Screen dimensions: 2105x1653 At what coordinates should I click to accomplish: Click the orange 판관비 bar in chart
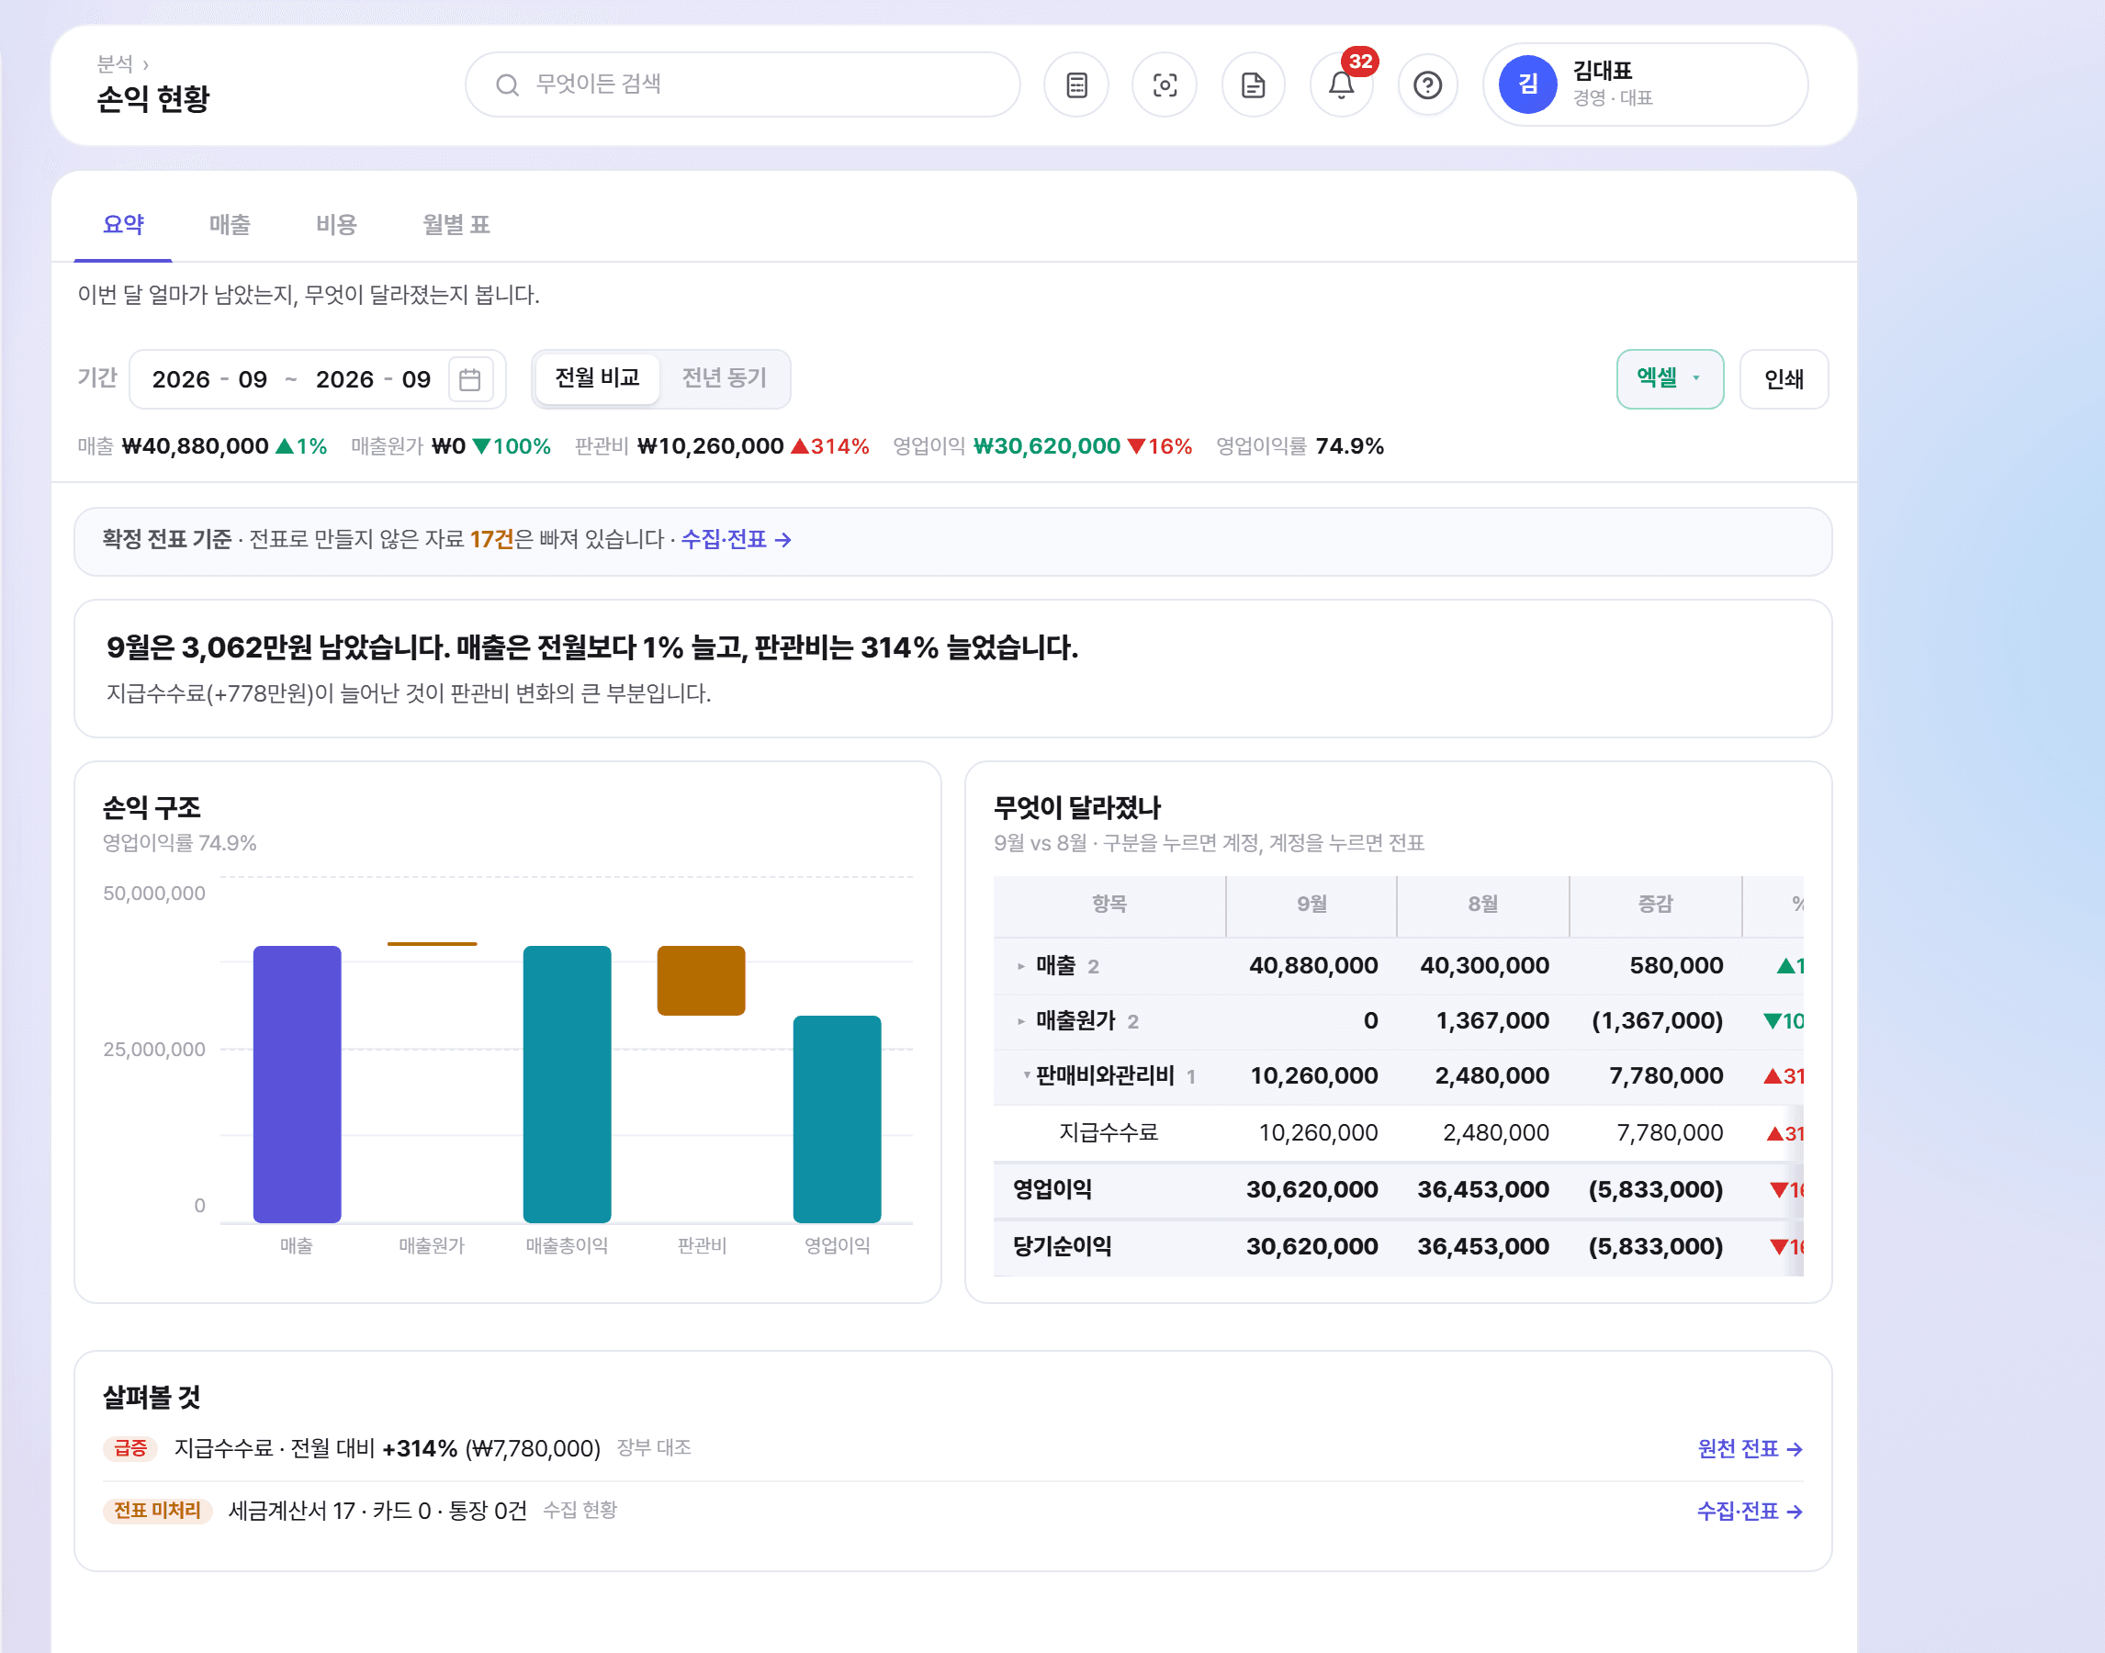[x=701, y=981]
